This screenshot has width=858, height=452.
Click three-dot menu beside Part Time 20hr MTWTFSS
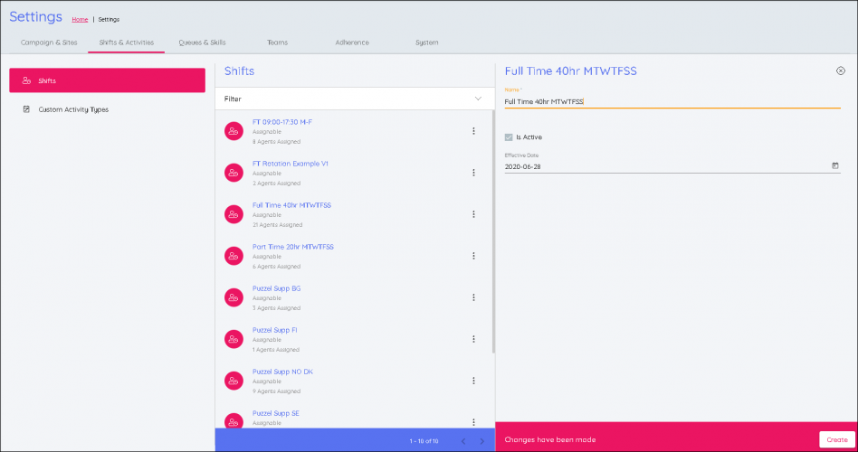coord(473,256)
